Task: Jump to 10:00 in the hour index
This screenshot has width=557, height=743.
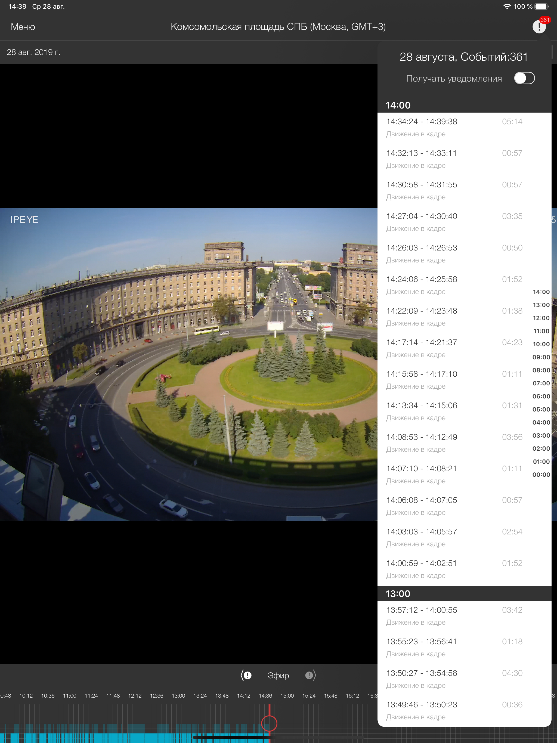Action: (x=541, y=344)
